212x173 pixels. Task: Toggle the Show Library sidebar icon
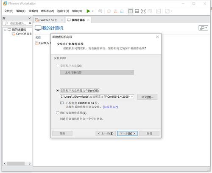130,11
